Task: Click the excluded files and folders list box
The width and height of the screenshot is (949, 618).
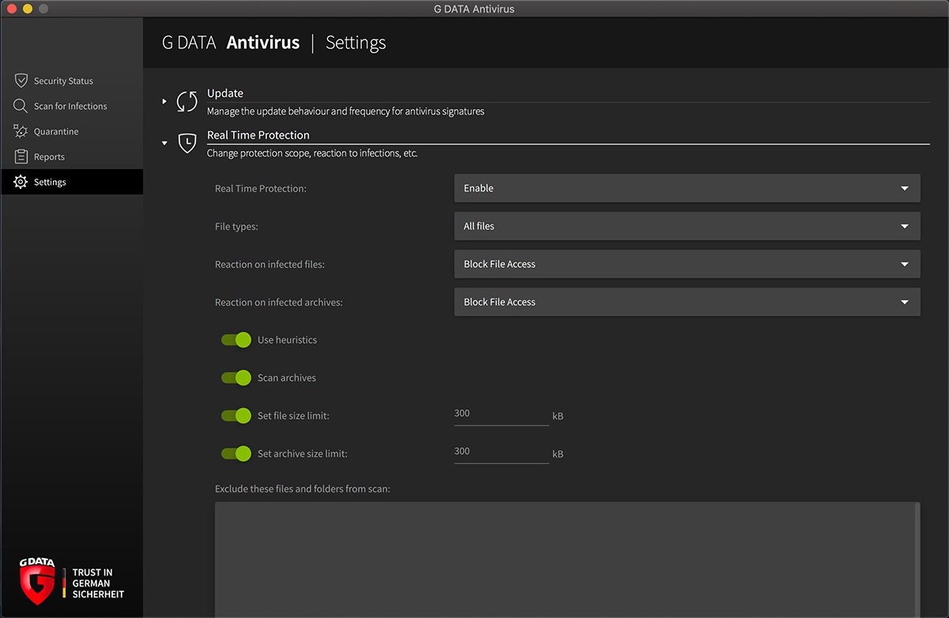Action: [567, 559]
